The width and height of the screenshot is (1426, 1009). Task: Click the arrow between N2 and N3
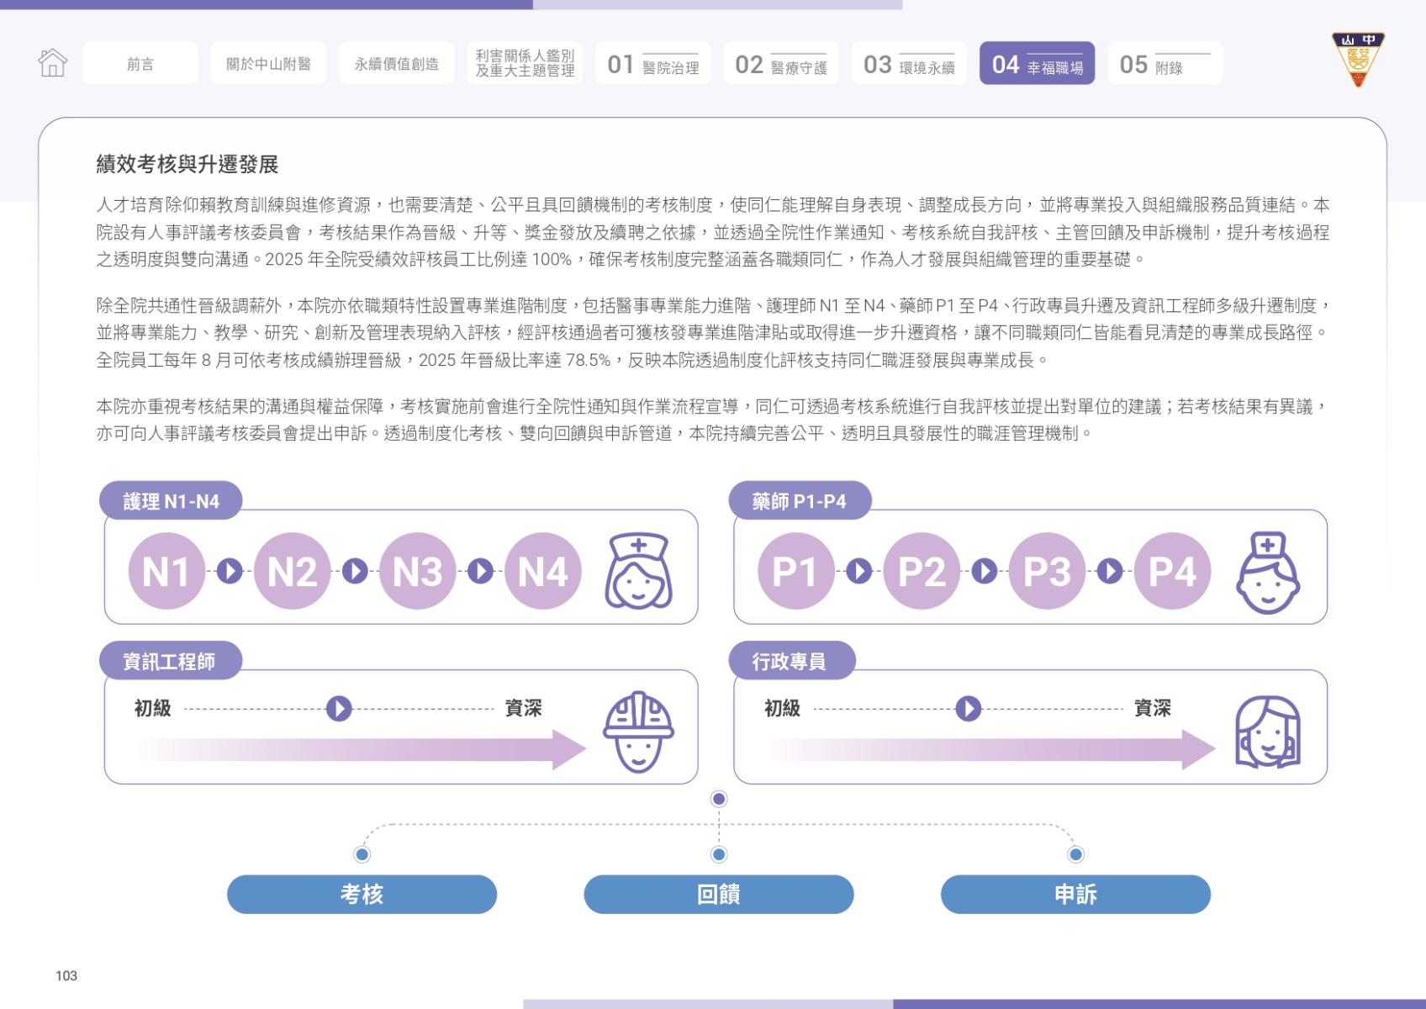point(355,571)
